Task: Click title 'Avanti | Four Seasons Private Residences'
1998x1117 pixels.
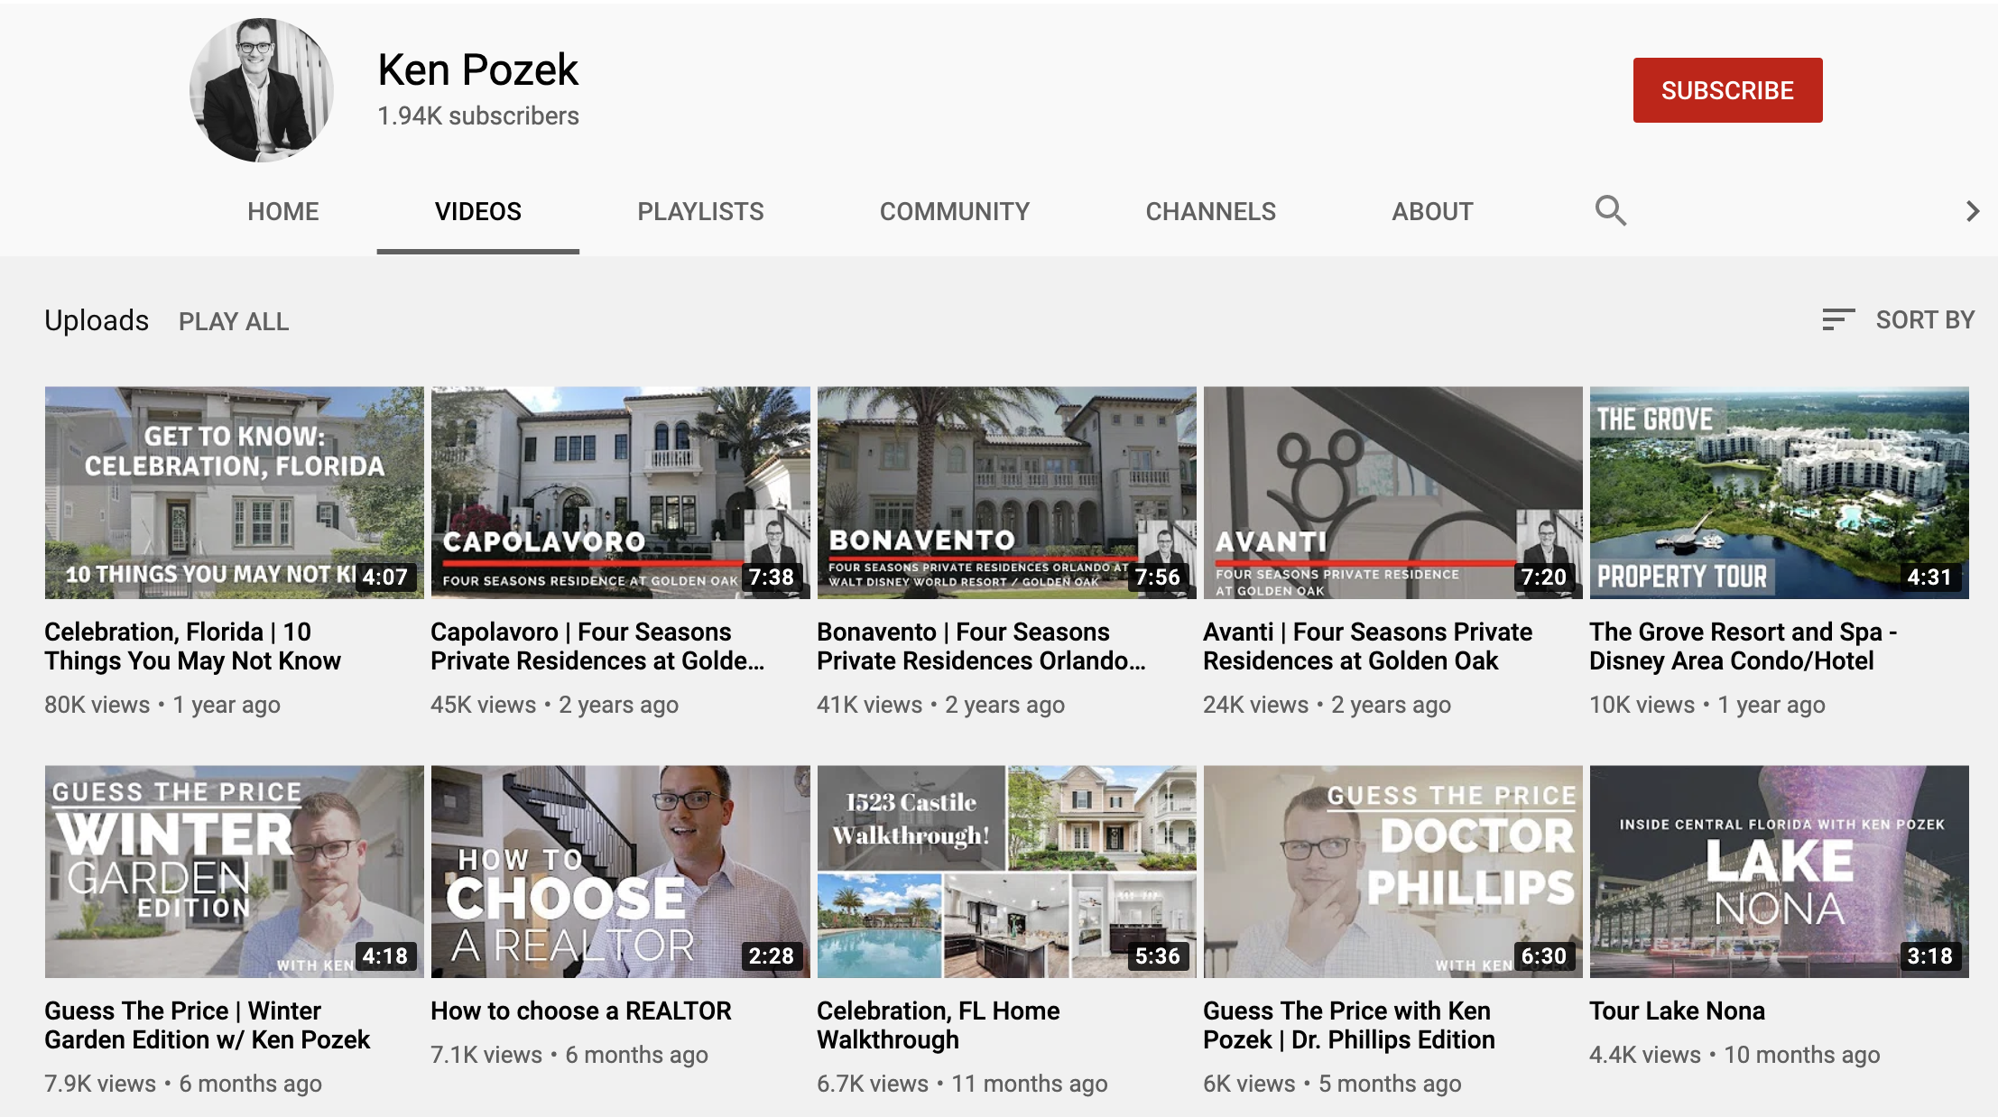Action: pyautogui.click(x=1368, y=646)
